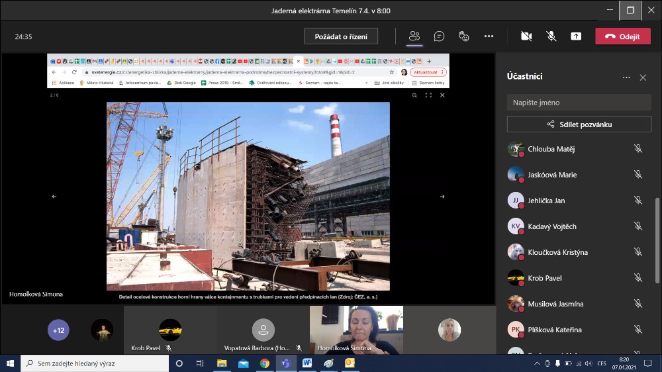This screenshot has height=372, width=662.
Task: Click the Microsoft Teams taskbar icon
Action: 285,363
